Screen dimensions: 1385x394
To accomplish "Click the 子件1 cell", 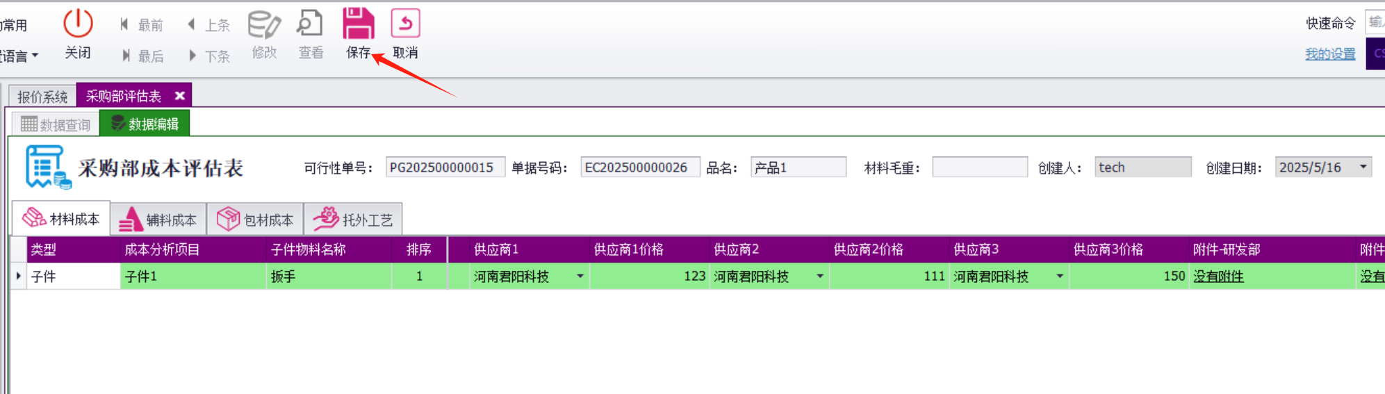I will (193, 277).
